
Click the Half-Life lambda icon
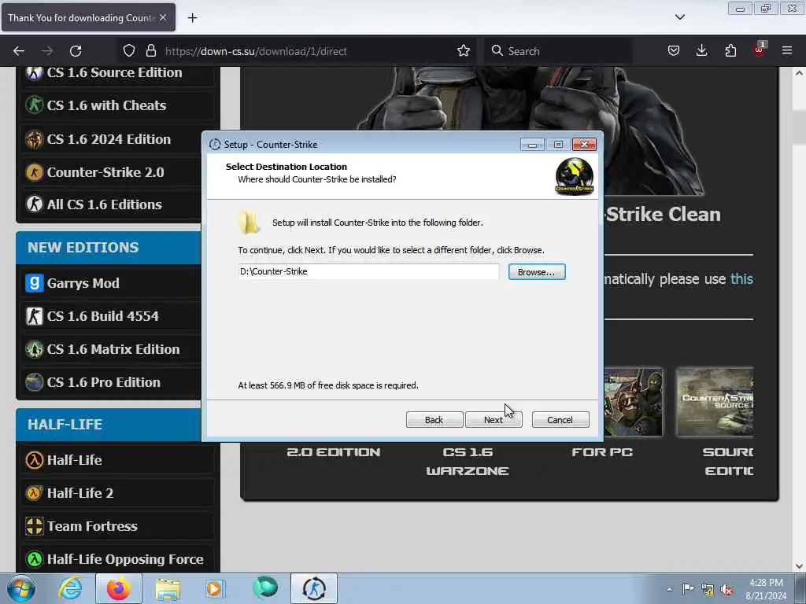(35, 459)
